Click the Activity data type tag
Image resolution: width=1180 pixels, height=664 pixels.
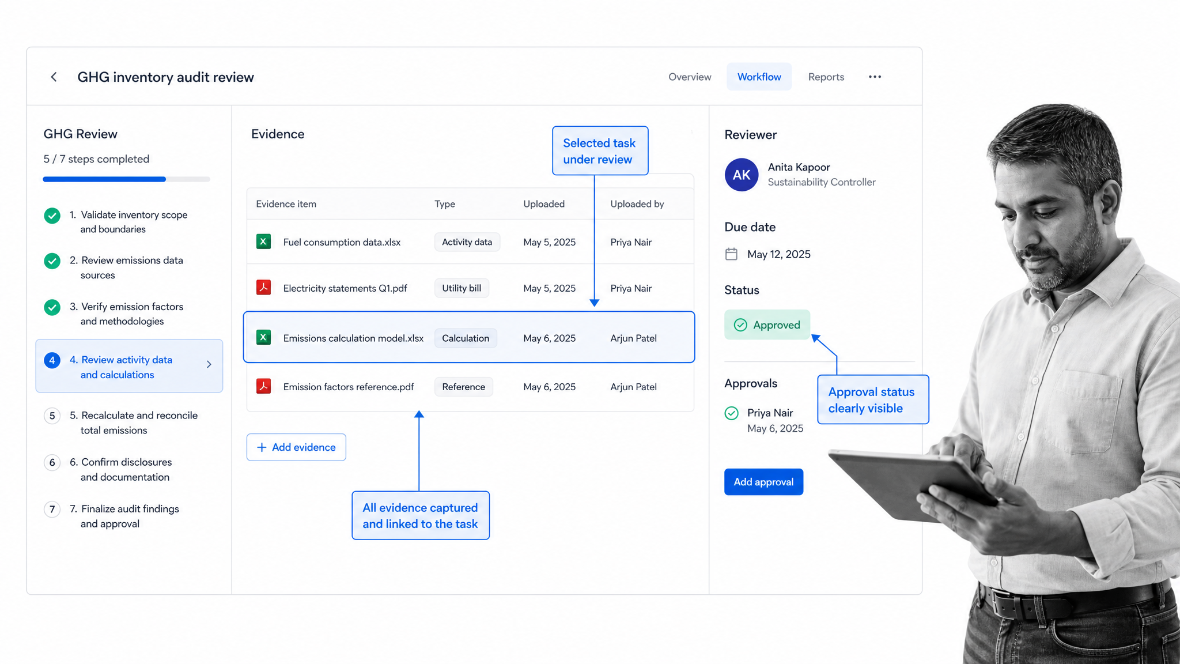pyautogui.click(x=467, y=242)
